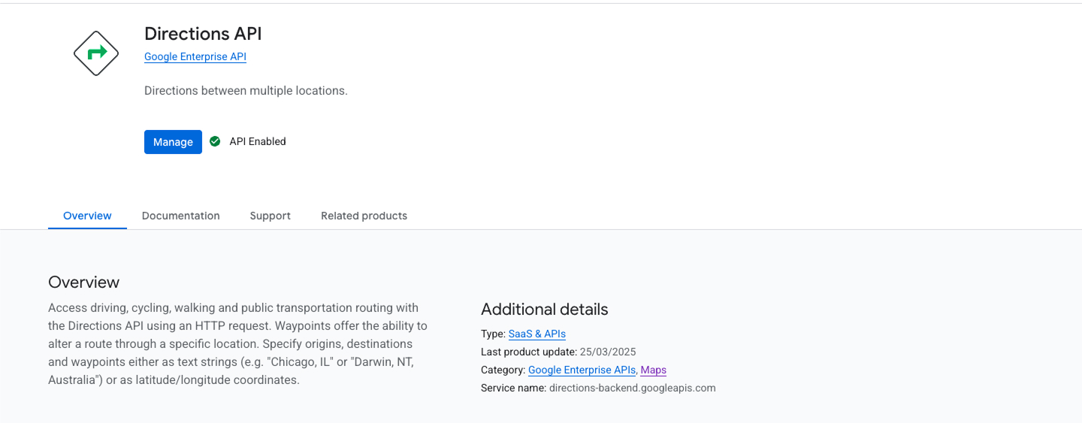Click the 'Directions between multiple locations' tagline
Image resolution: width=1082 pixels, height=423 pixels.
point(246,91)
